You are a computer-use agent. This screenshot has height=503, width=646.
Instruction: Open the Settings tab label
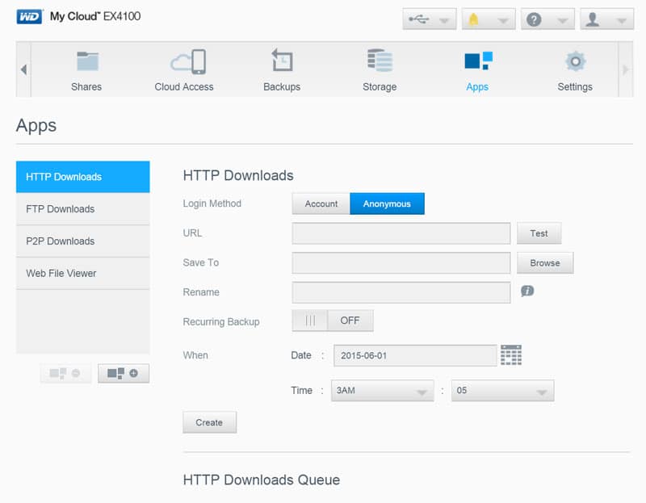tap(575, 87)
